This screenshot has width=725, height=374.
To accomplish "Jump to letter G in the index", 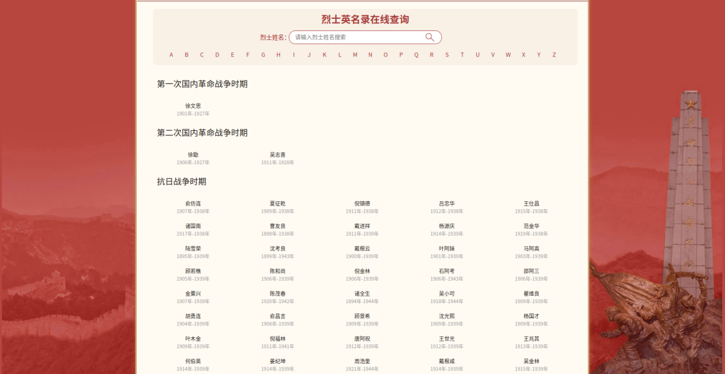I will 263,55.
